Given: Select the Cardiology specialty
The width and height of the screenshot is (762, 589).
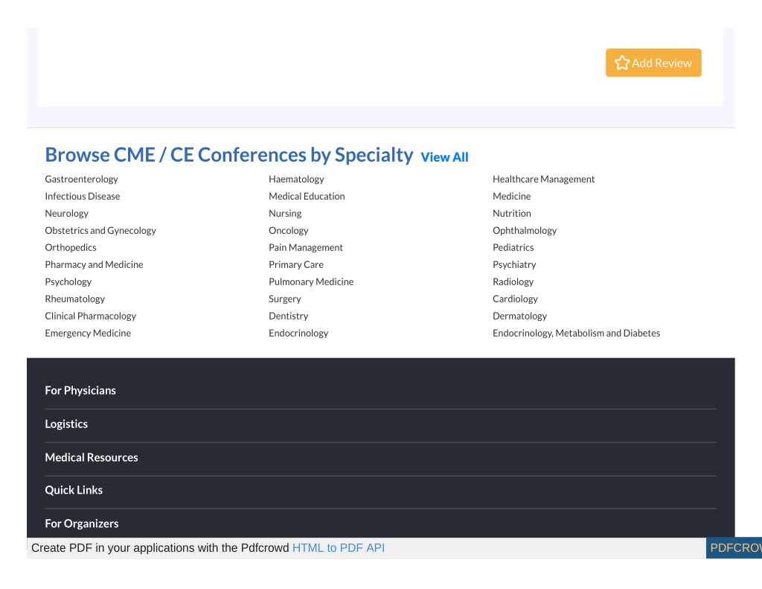Looking at the screenshot, I should click(515, 299).
